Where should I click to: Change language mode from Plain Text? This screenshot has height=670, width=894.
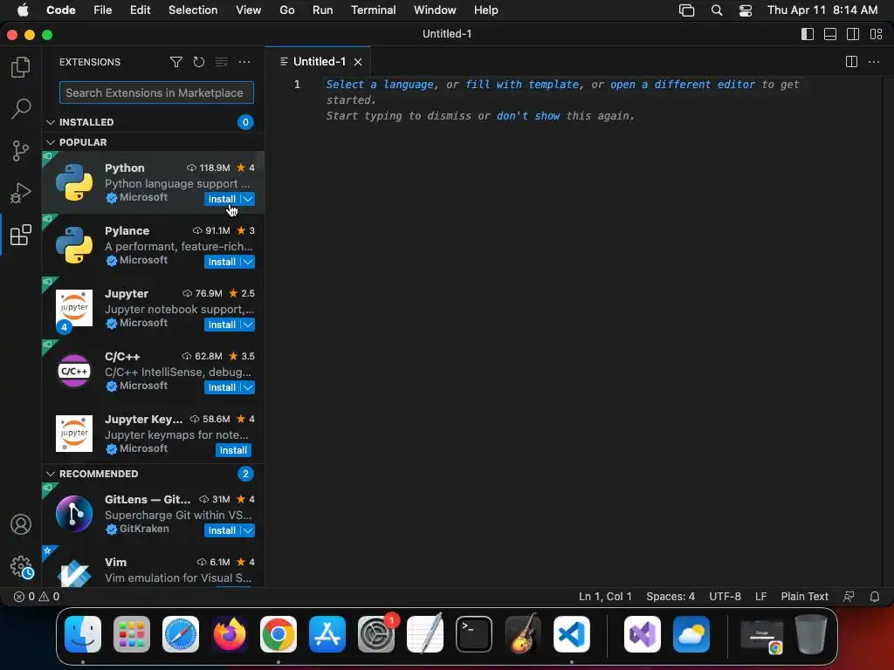(x=804, y=597)
